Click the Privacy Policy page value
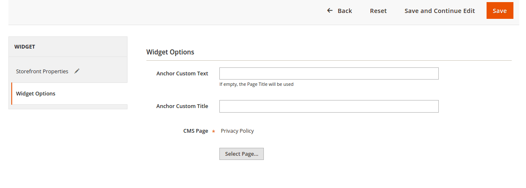526x188 pixels. [x=237, y=131]
